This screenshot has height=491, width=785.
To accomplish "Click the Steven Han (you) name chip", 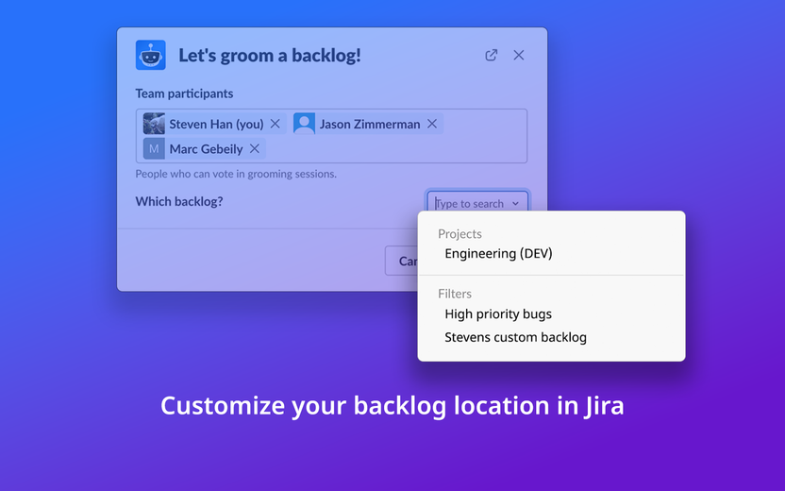I will (x=216, y=124).
